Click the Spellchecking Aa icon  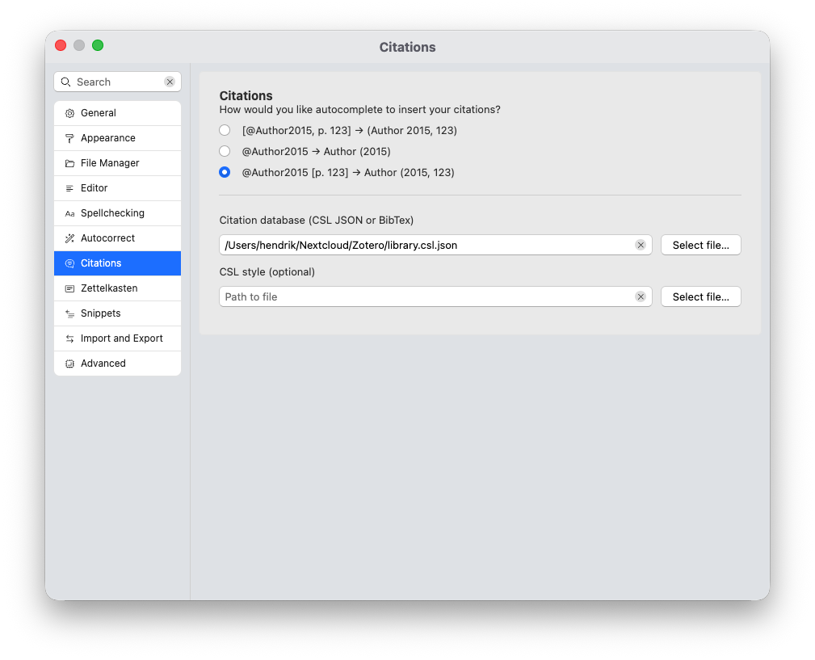pyautogui.click(x=69, y=213)
